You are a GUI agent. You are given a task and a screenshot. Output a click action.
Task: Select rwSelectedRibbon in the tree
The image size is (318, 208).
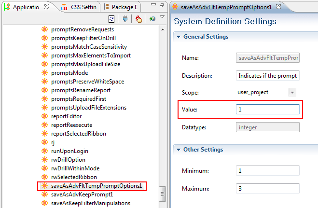coord(74,177)
